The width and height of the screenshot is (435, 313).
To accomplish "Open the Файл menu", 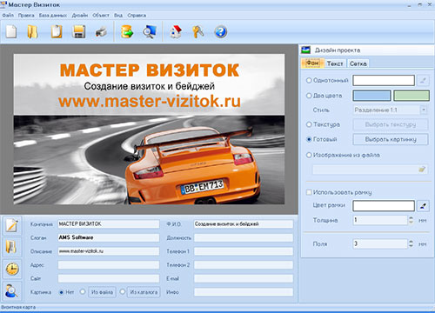I will pos(8,15).
